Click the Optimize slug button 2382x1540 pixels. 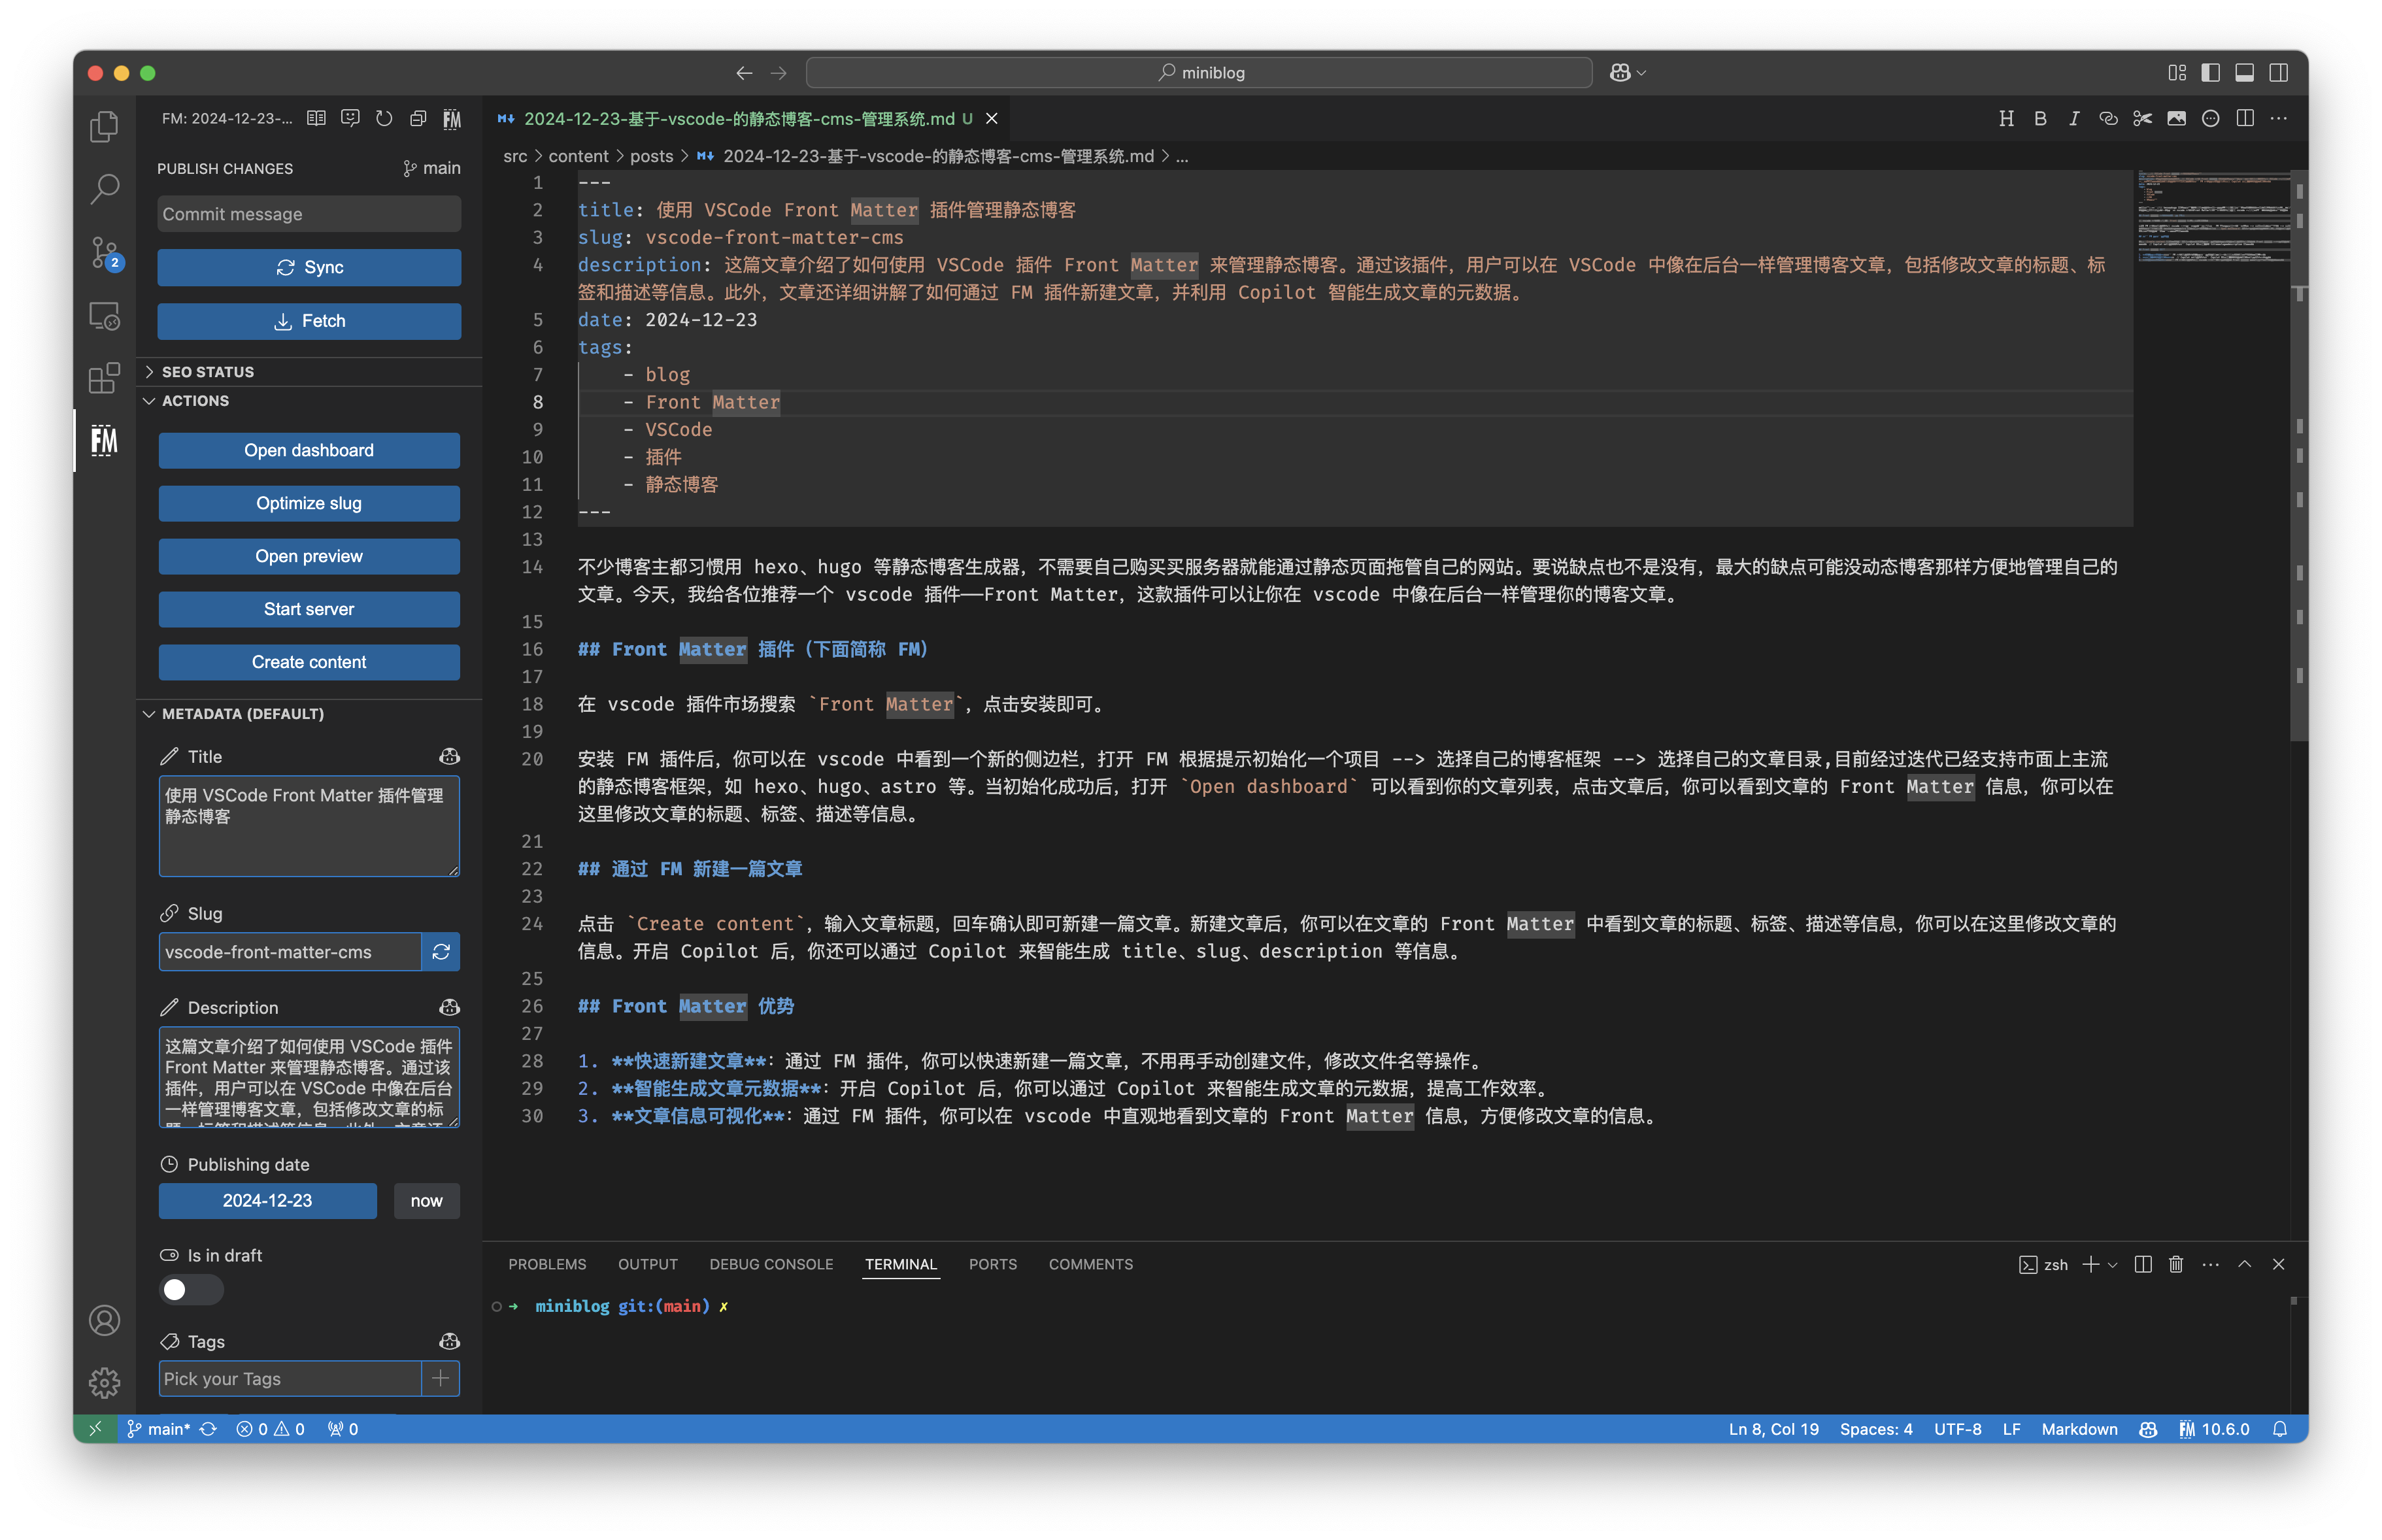coord(309,503)
